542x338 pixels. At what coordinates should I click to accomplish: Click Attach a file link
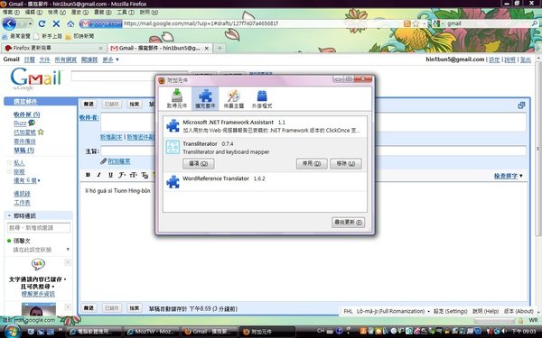coord(119,161)
